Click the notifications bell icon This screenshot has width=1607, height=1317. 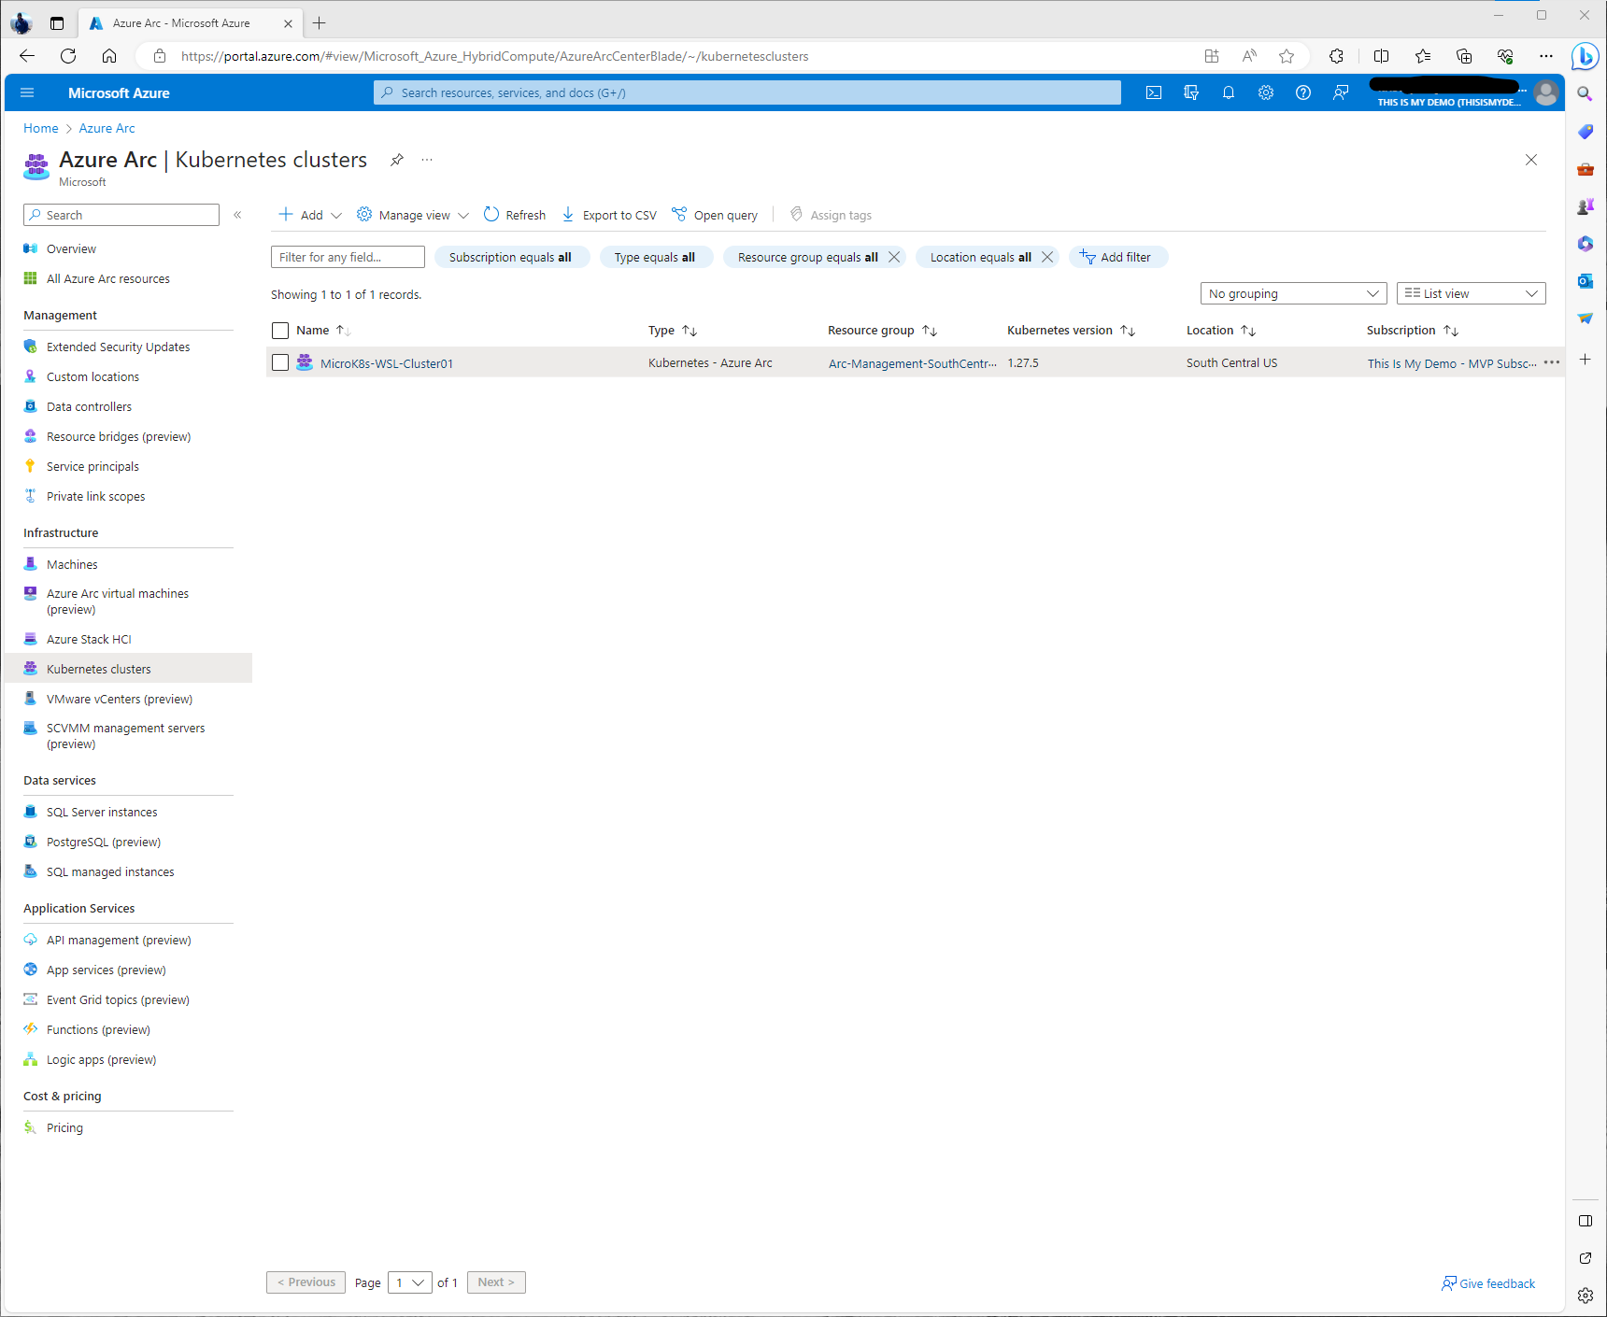click(1229, 92)
